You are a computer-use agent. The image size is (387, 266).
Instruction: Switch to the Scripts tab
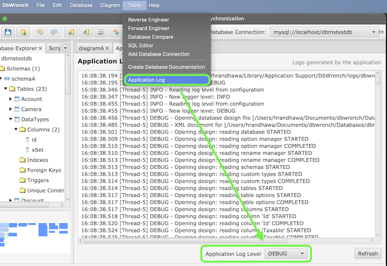coord(54,49)
